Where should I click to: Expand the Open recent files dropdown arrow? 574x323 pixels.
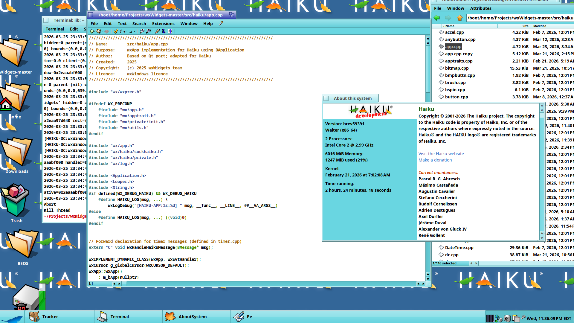pos(102,31)
